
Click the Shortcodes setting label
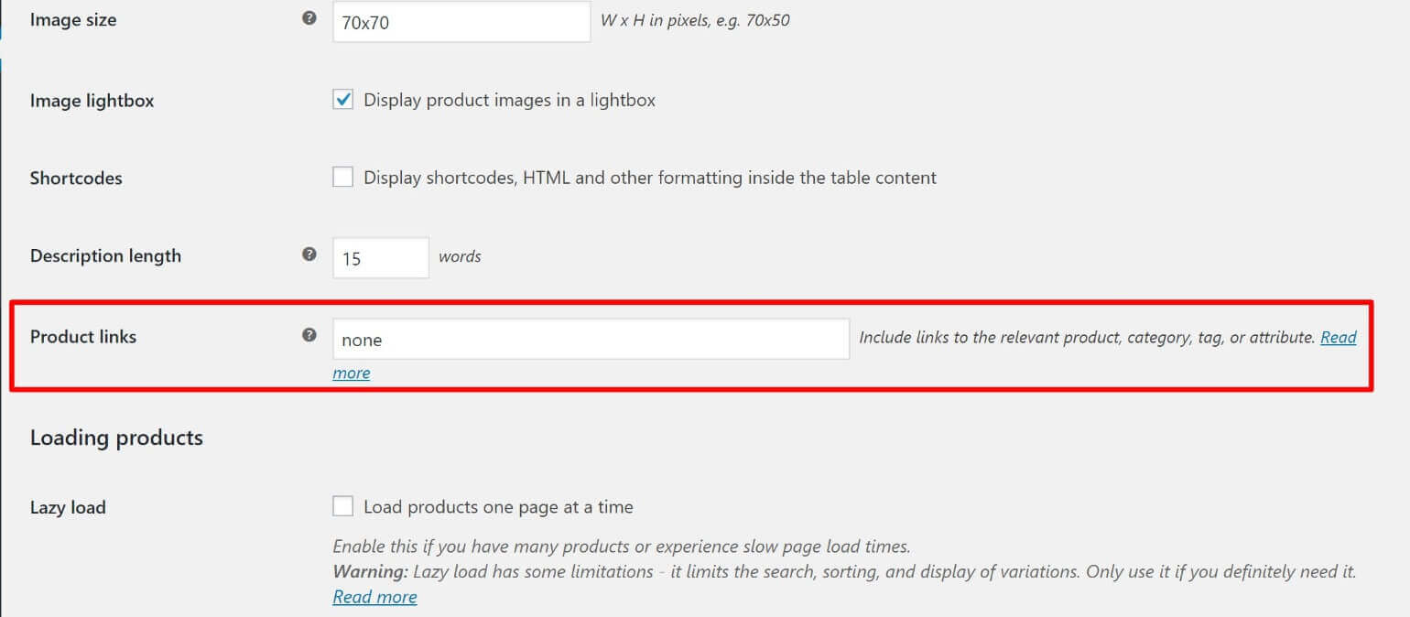tap(76, 179)
